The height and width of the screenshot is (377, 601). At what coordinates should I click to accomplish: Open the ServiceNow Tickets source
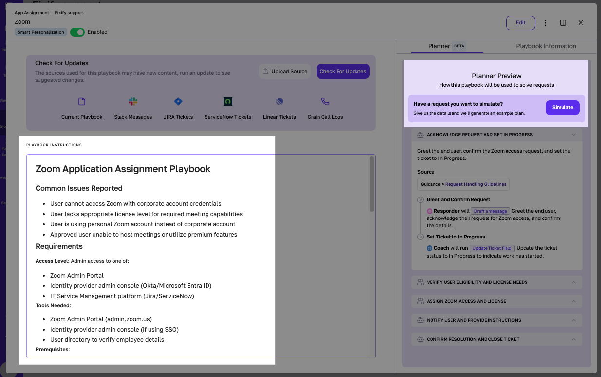pos(227,101)
